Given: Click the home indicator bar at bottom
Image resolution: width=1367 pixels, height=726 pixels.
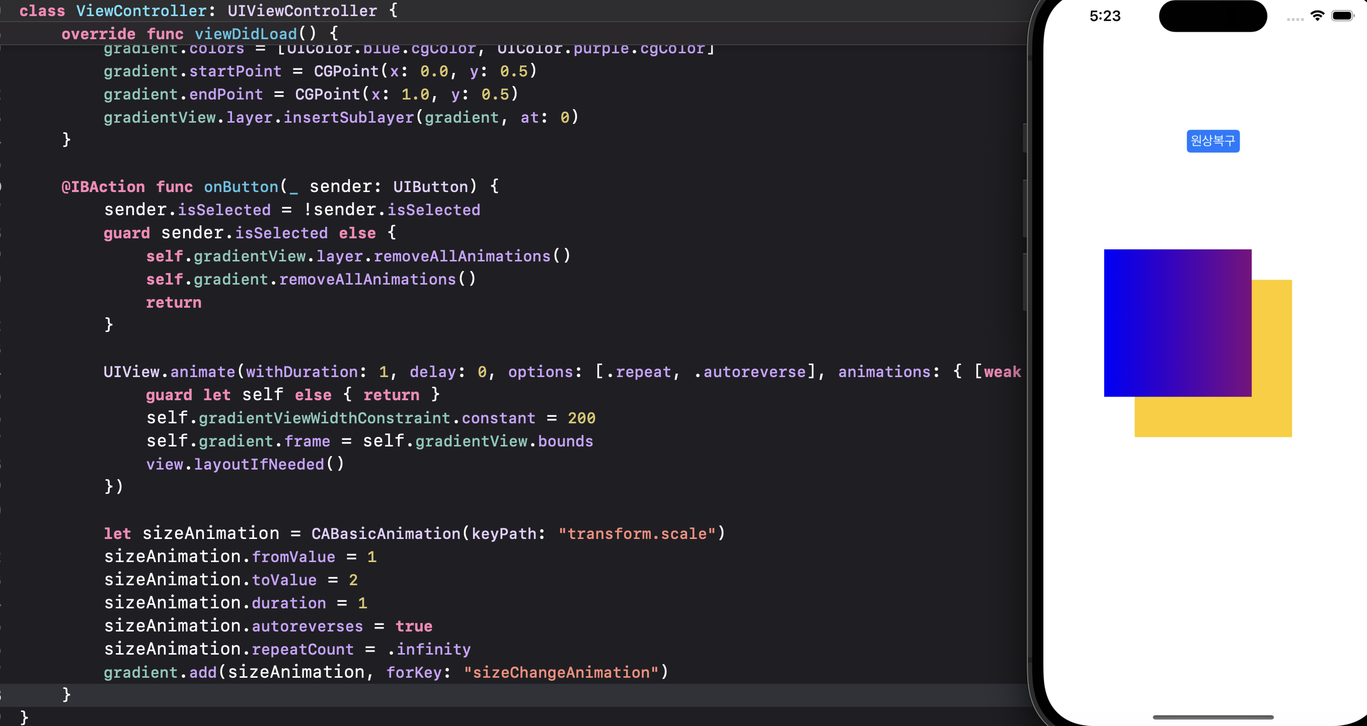Looking at the screenshot, I should click(x=1213, y=717).
